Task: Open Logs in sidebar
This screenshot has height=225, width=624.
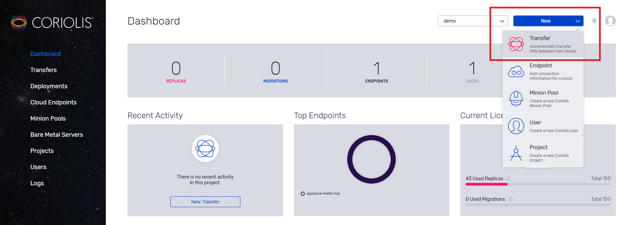Action: [37, 183]
